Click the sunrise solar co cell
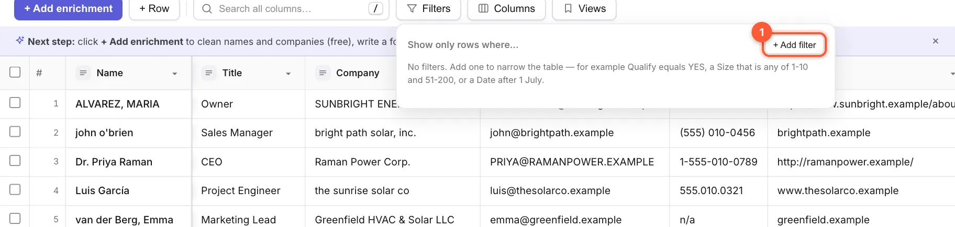This screenshot has width=955, height=227. (x=392, y=190)
